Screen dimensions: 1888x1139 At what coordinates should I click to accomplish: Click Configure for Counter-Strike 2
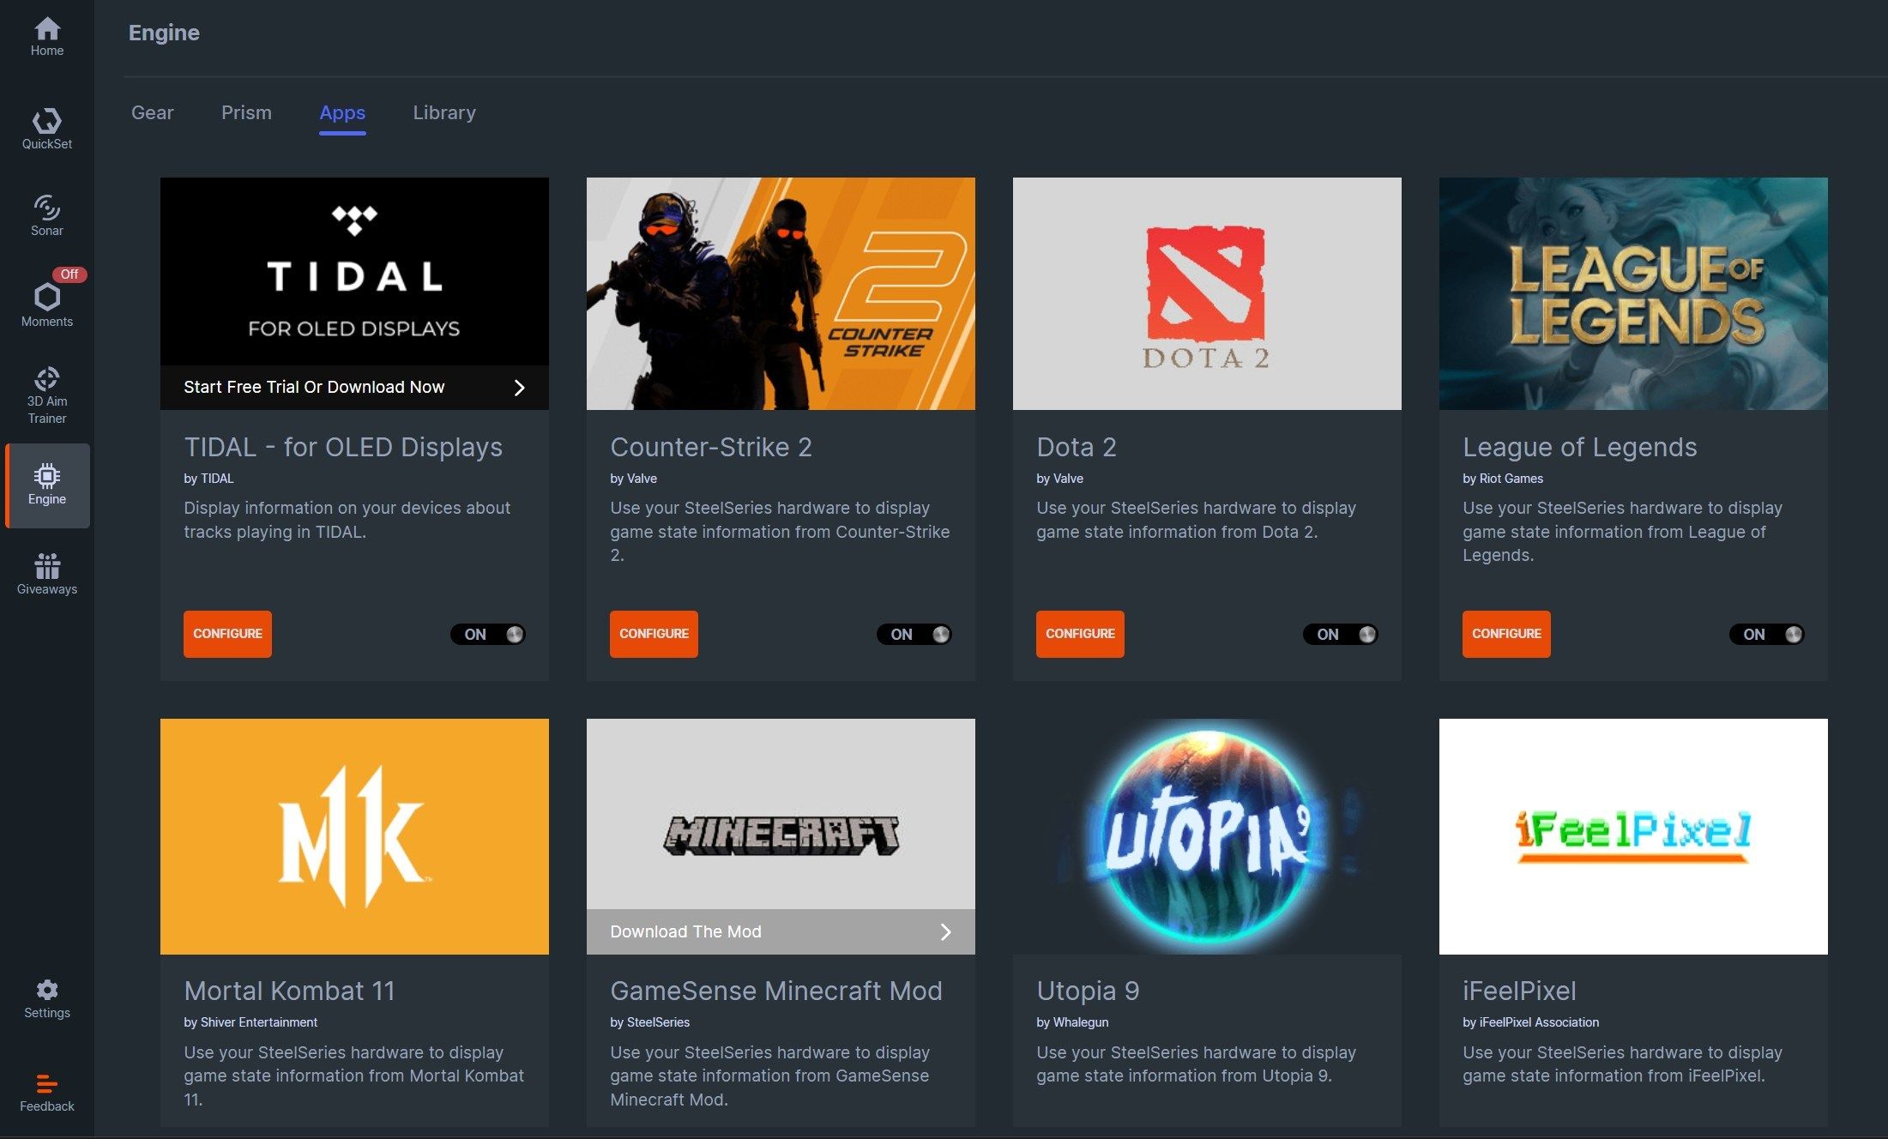coord(654,634)
